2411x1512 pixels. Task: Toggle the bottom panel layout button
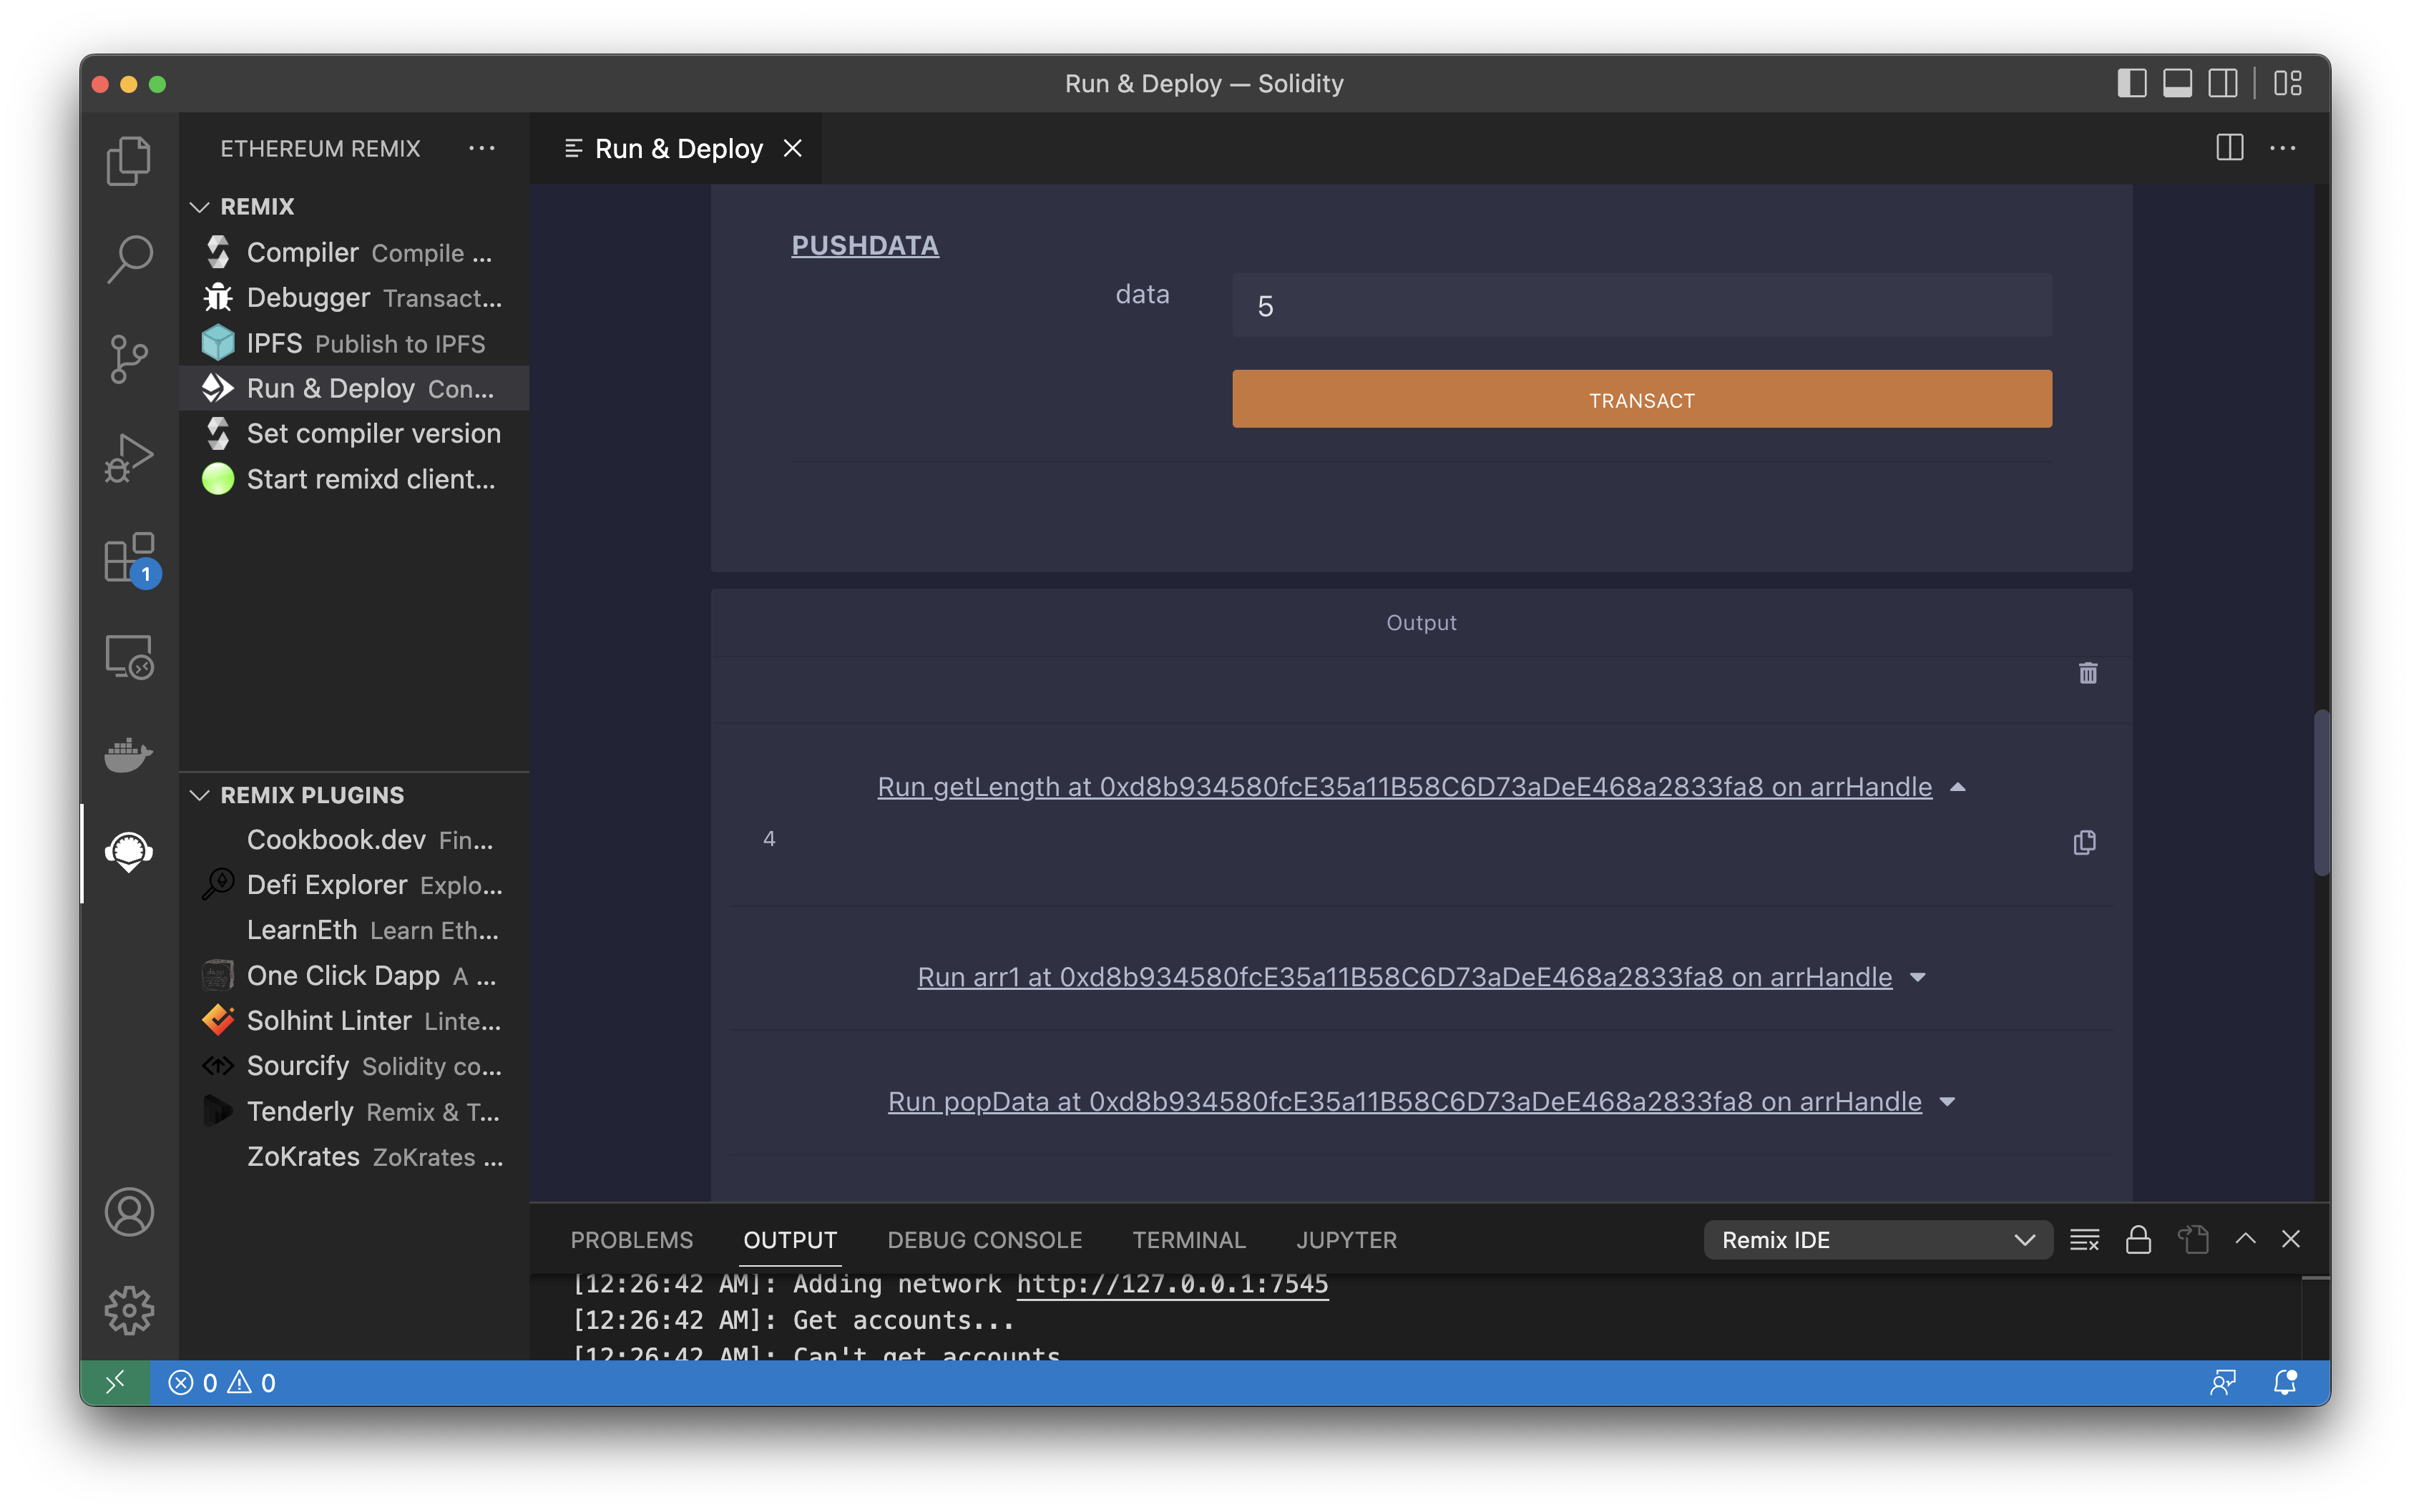[2177, 83]
